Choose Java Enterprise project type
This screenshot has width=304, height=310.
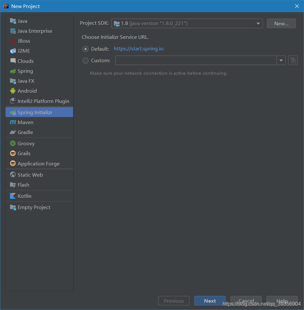[39, 31]
